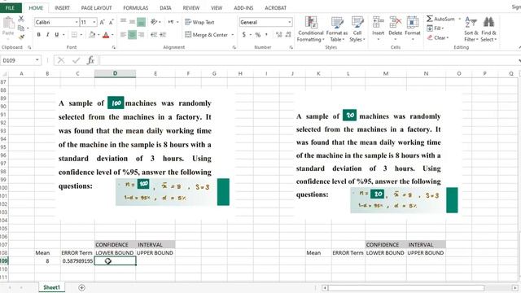This screenshot has width=521, height=293.
Task: Open the FILE tab
Action: (x=10, y=7)
